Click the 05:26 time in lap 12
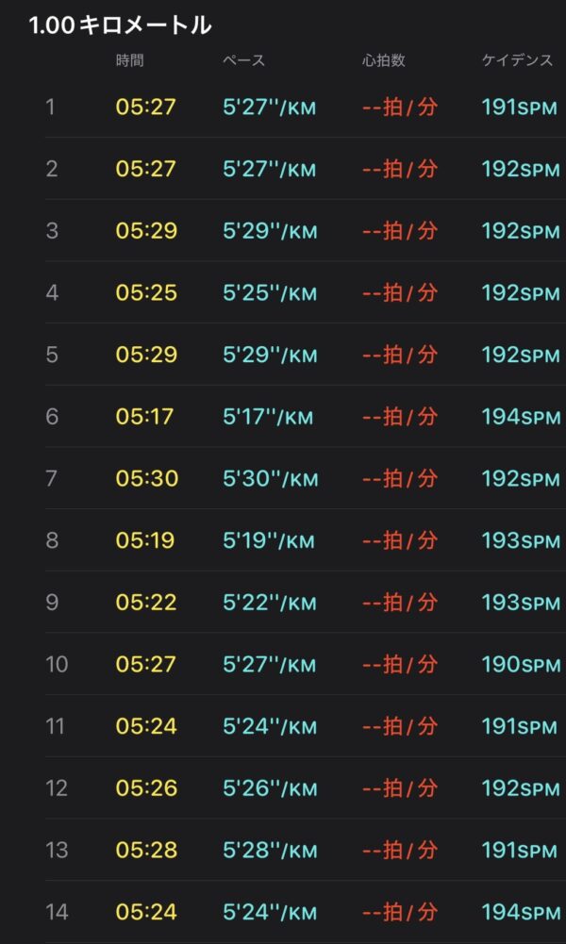The image size is (566, 944). [146, 788]
